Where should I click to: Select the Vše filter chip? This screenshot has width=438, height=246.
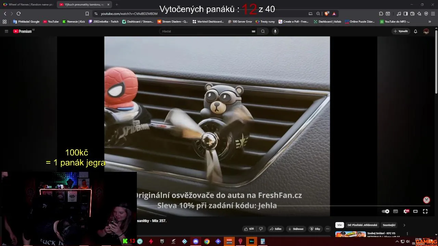339,225
